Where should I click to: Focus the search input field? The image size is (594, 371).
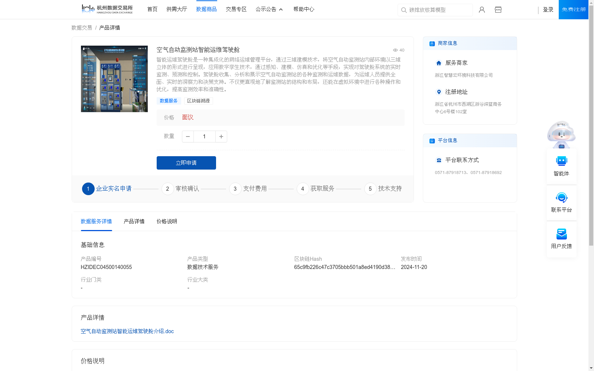(x=439, y=10)
